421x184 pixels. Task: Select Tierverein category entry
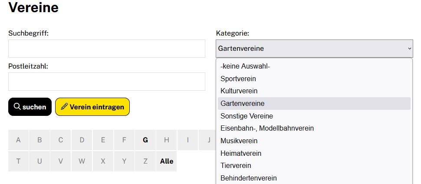(236, 165)
